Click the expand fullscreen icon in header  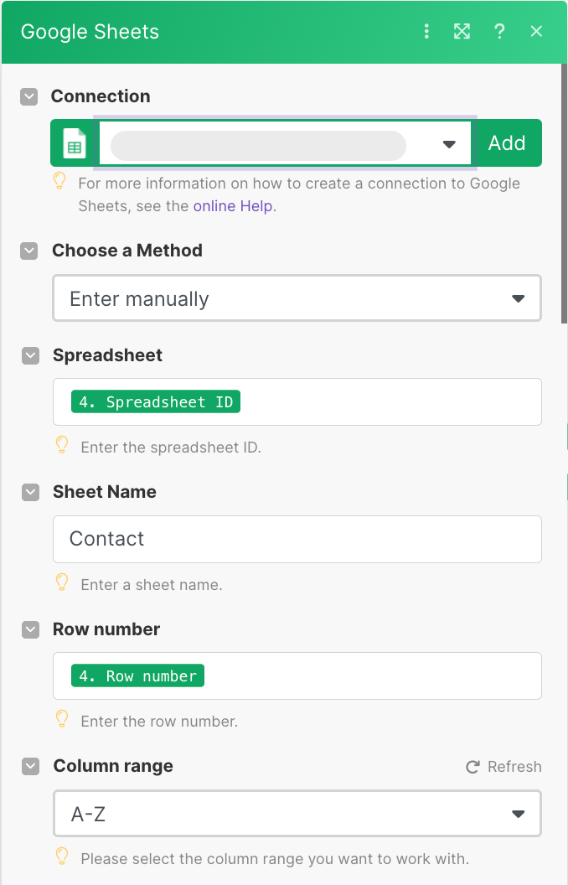pos(462,32)
